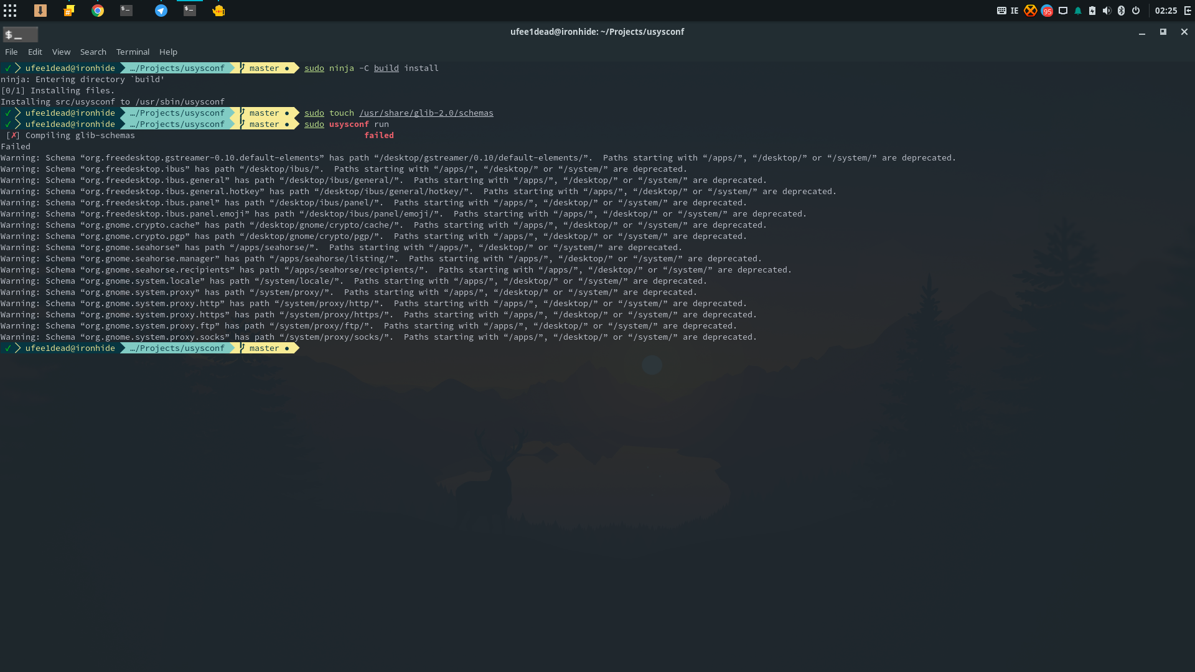
Task: Click the gstreamer-0.10.default-elements warning line
Action: [479, 157]
